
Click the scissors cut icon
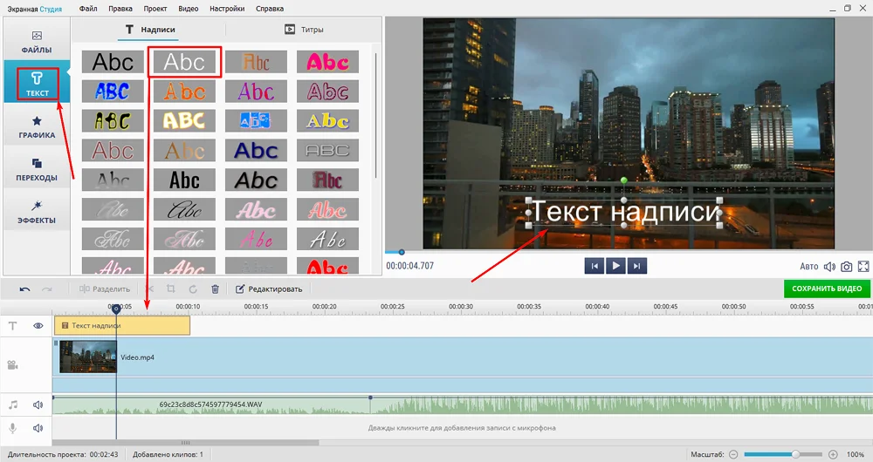tap(150, 289)
